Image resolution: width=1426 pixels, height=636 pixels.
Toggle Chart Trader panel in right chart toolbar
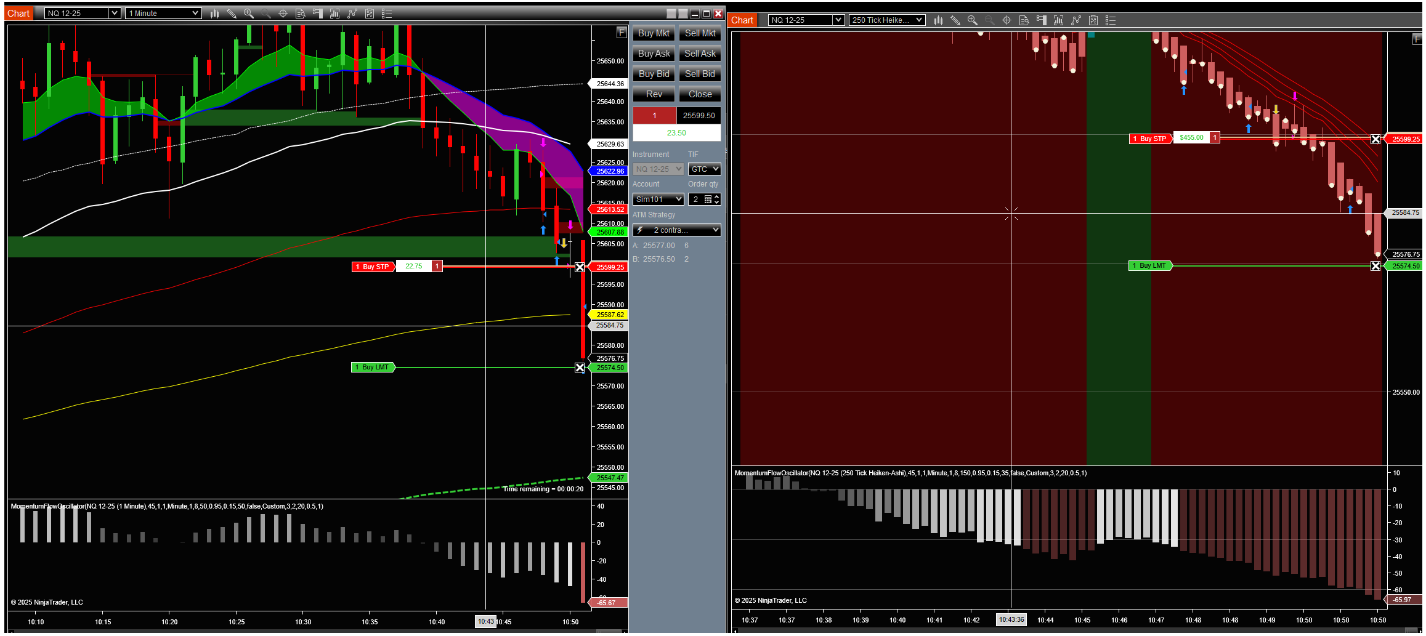pyautogui.click(x=1041, y=20)
